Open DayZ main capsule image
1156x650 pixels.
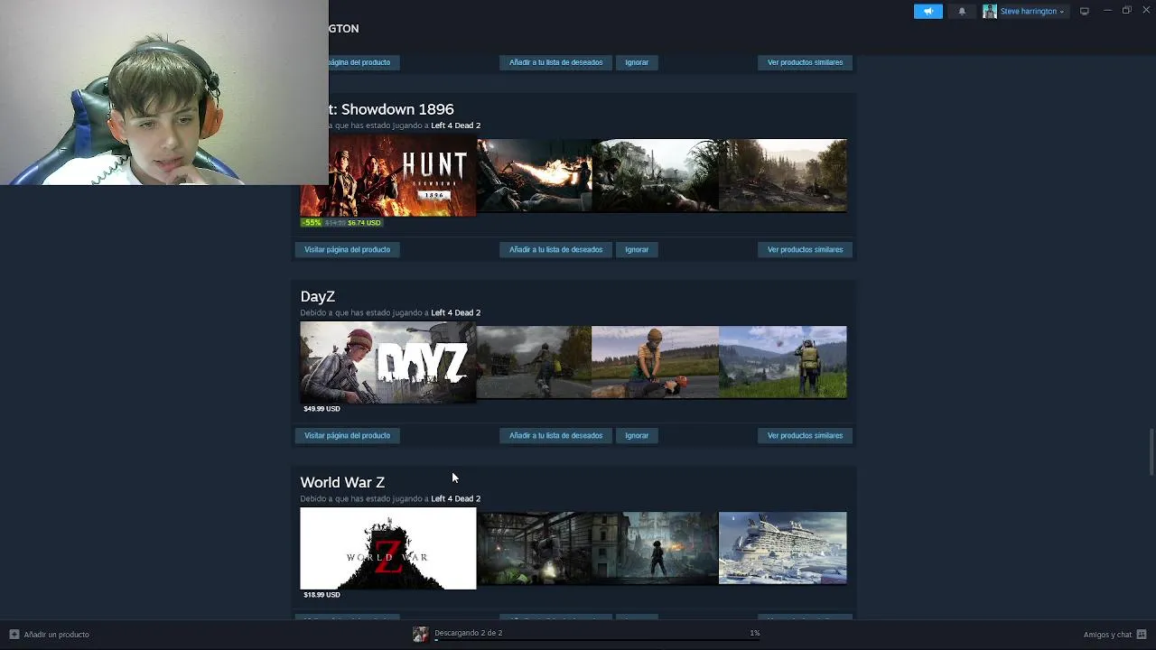tap(388, 362)
